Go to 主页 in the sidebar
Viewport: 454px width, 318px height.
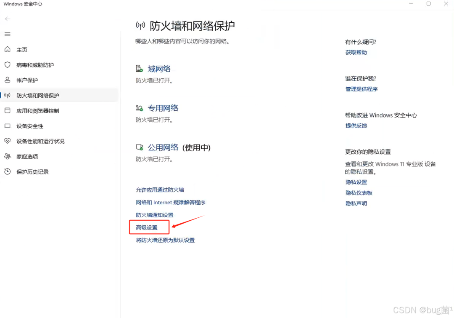tap(59, 50)
